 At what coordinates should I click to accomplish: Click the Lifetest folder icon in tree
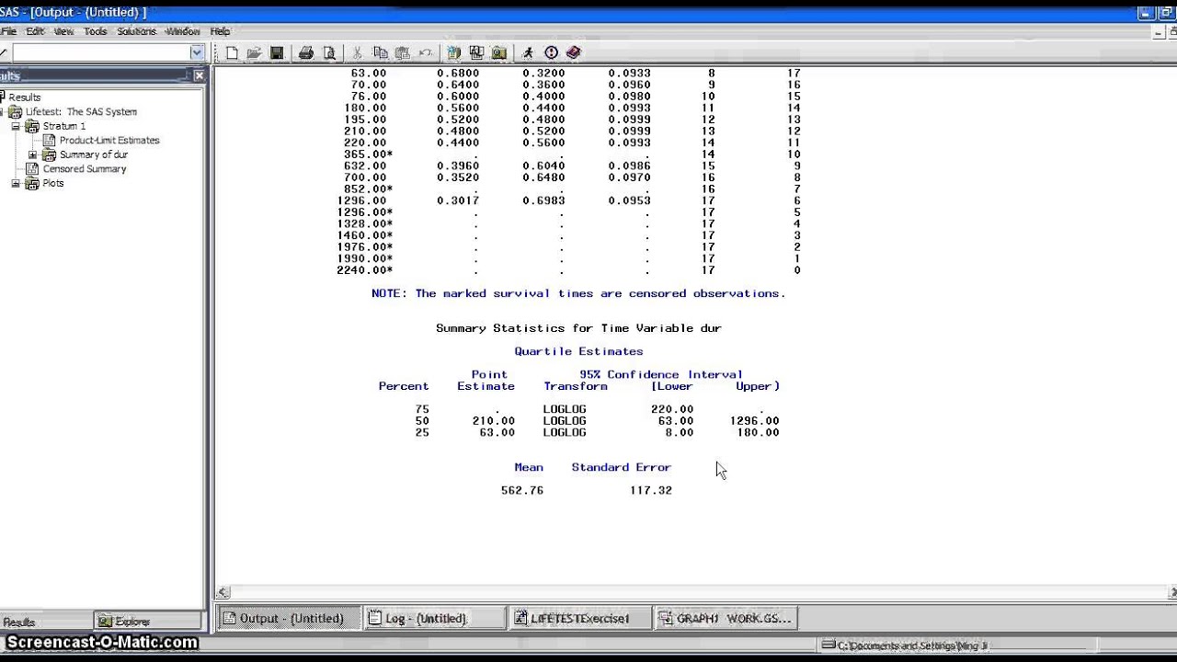16,111
